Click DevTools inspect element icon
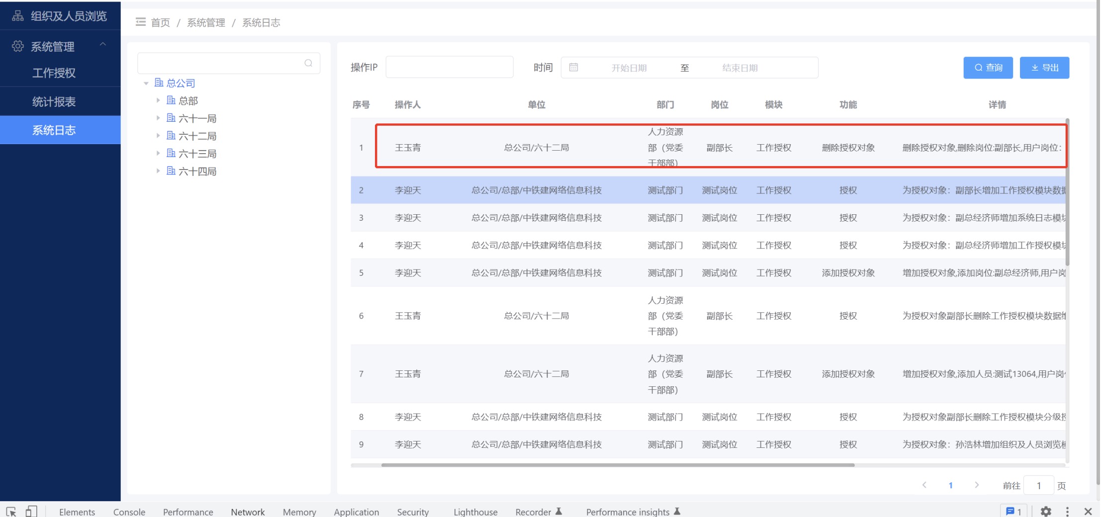 click(x=11, y=512)
